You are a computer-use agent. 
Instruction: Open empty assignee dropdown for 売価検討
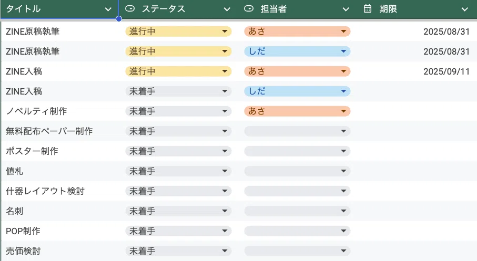[x=297, y=251]
